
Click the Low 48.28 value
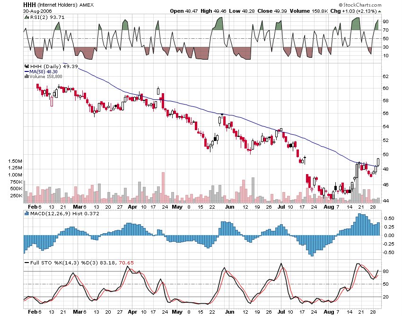pyautogui.click(x=242, y=11)
